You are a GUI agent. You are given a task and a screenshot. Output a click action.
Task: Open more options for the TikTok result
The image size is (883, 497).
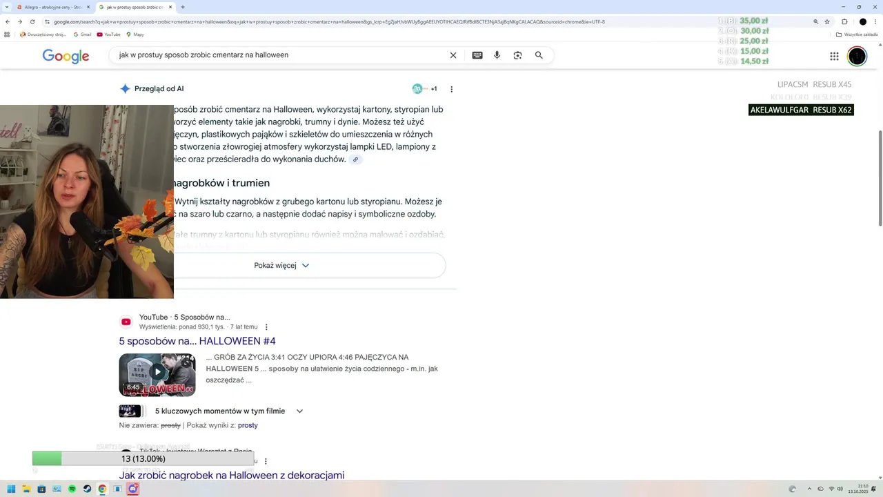[x=266, y=461]
